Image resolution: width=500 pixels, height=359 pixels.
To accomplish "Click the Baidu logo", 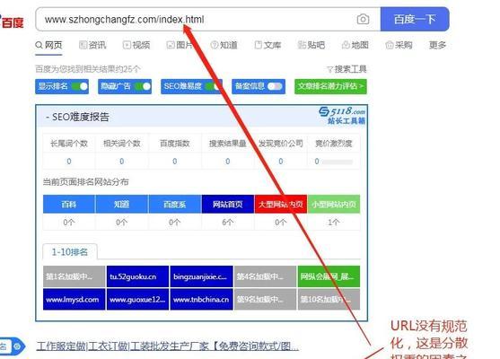I will click(x=12, y=22).
